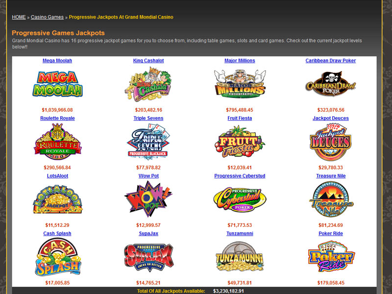
Task: Click the $1,039,966.08 Mega Moolah jackpot amount
Action: point(57,110)
